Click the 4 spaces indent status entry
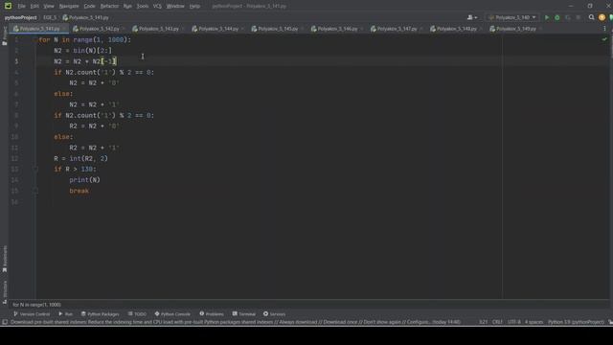Image resolution: width=613 pixels, height=345 pixels. [x=534, y=322]
